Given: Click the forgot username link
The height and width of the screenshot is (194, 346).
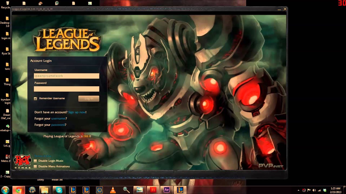Looking at the screenshot, I should tap(58, 119).
